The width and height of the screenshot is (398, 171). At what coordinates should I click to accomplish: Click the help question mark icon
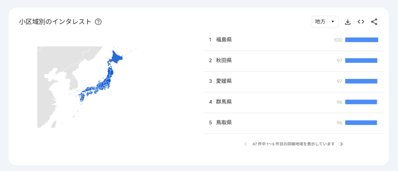[x=98, y=22]
